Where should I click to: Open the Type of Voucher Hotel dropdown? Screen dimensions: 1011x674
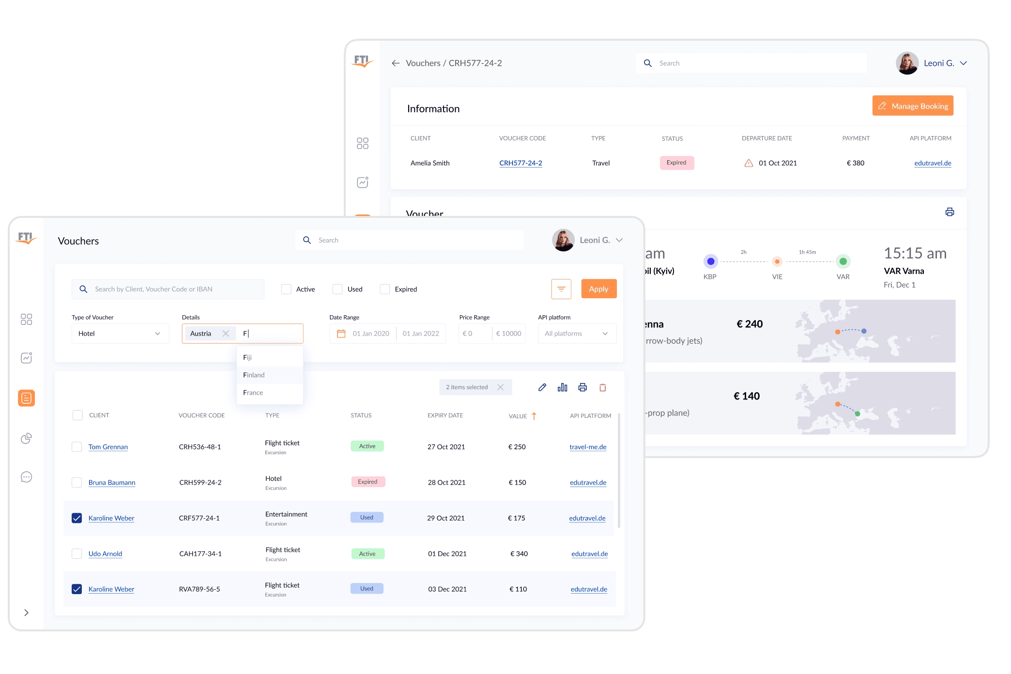pos(120,334)
